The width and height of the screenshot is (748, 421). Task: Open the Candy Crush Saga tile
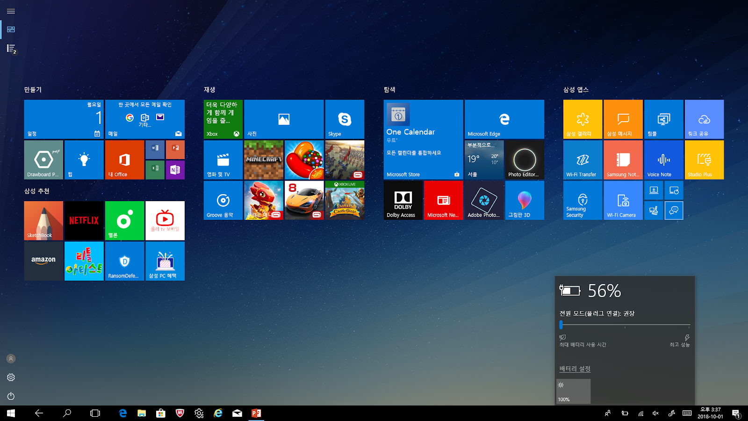pos(304,160)
